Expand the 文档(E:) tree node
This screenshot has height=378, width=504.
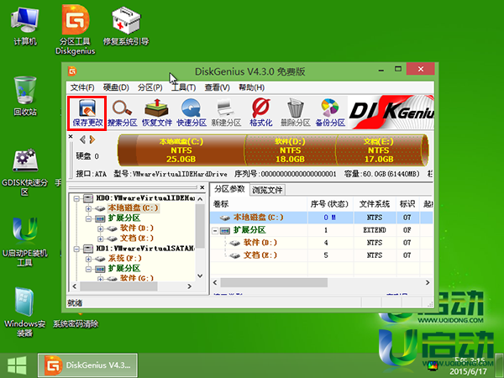[100, 239]
